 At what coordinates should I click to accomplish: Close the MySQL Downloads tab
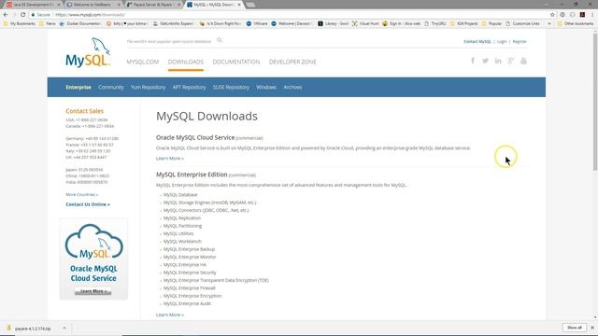click(x=239, y=5)
